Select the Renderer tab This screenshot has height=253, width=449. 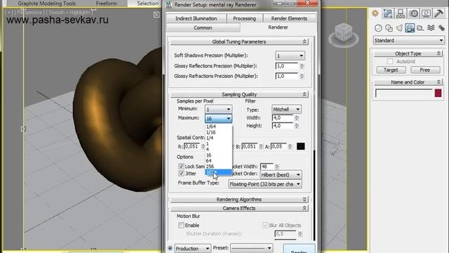tap(278, 27)
